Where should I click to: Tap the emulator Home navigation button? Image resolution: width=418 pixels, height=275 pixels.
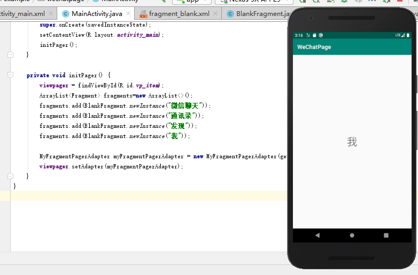tap(352, 236)
